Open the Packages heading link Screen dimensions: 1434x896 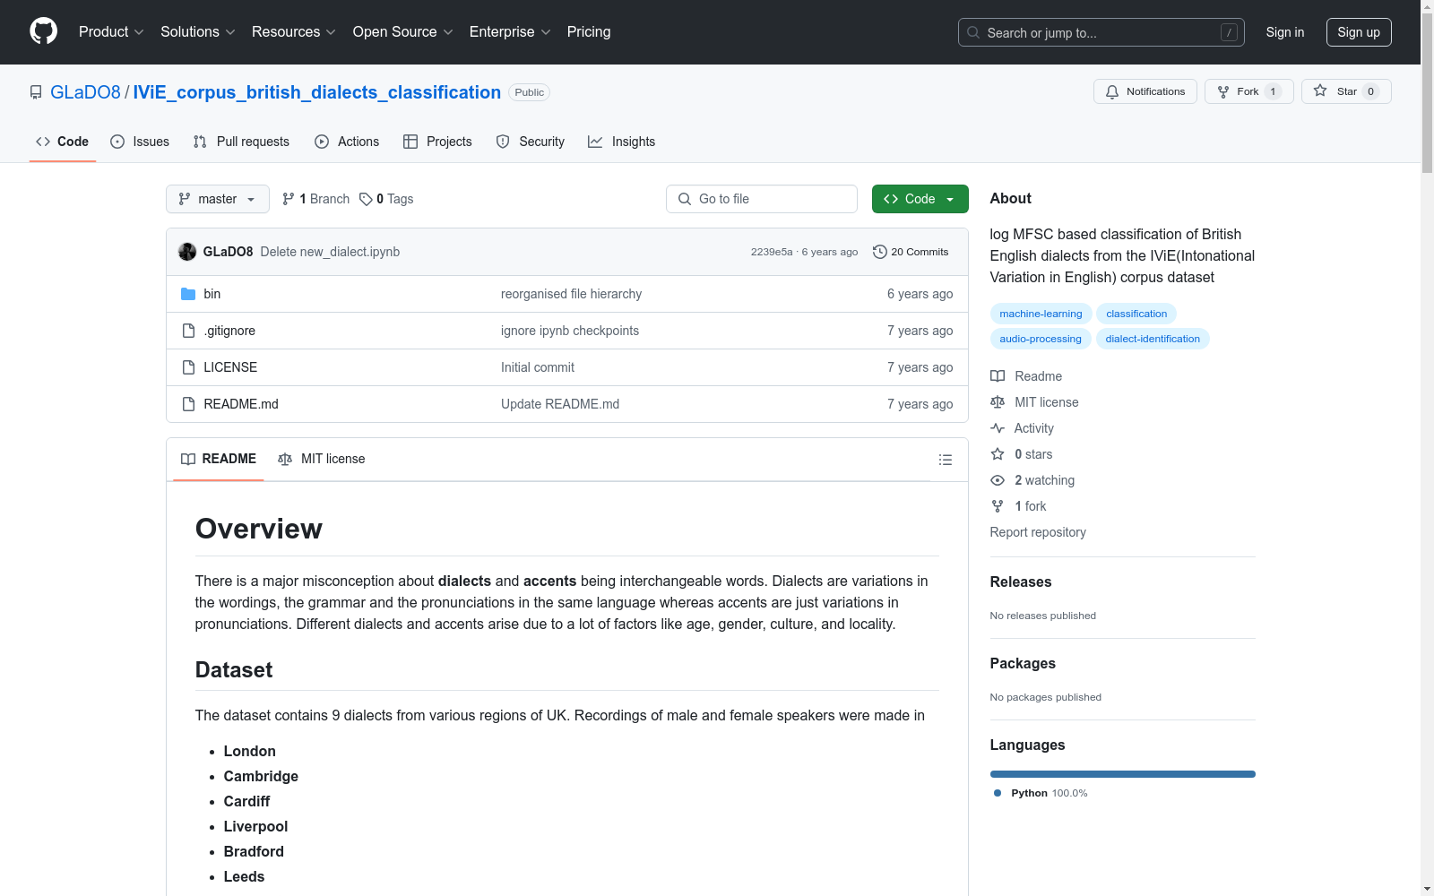click(1023, 663)
